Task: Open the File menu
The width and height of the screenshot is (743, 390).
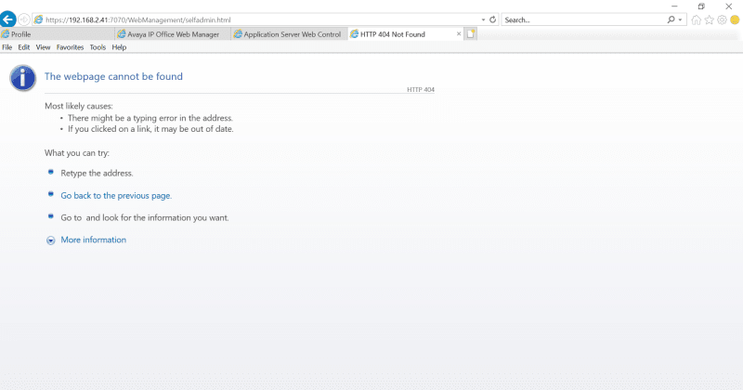Action: pos(7,47)
